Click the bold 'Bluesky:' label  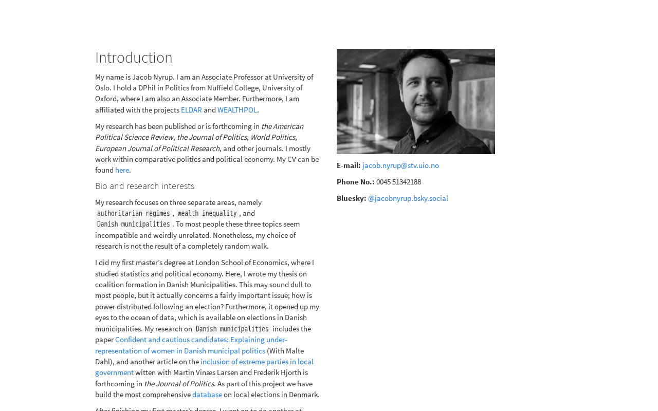click(x=351, y=198)
